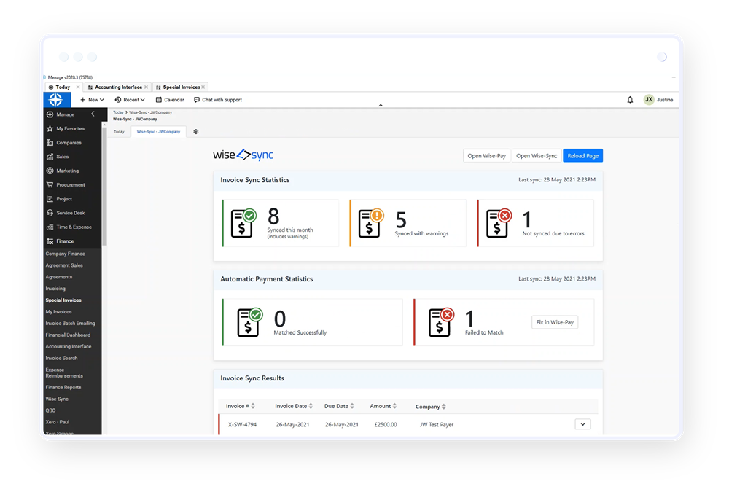Collapse the top toolbar caret

(x=381, y=106)
